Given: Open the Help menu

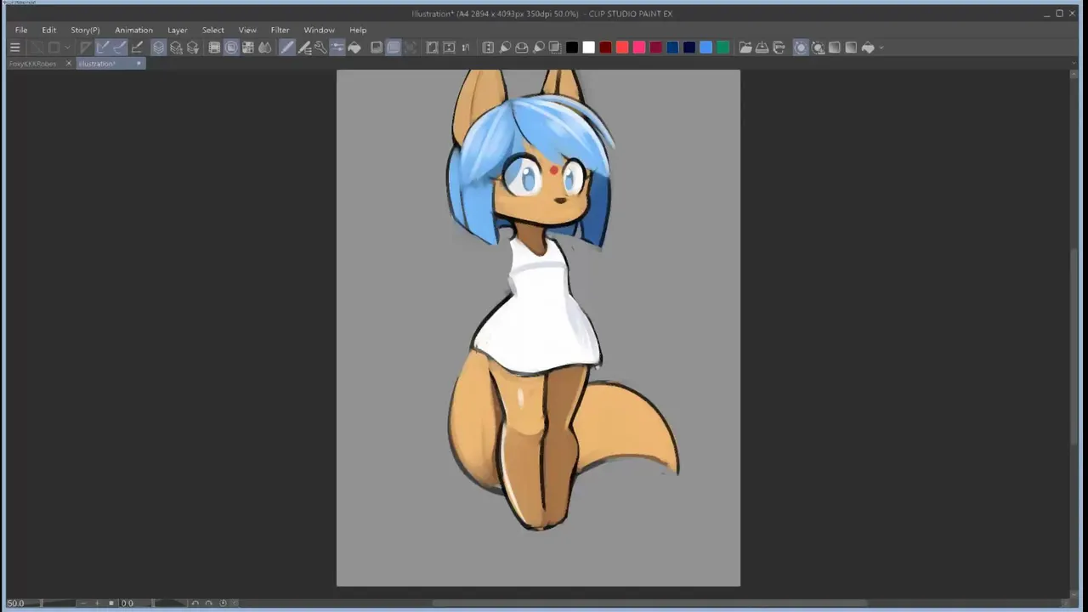Looking at the screenshot, I should (358, 30).
